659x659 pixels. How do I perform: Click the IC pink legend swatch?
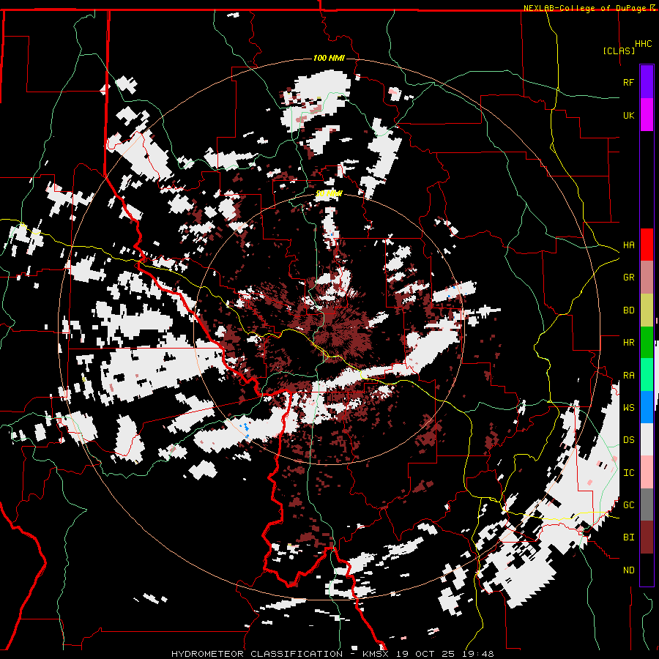click(x=647, y=472)
